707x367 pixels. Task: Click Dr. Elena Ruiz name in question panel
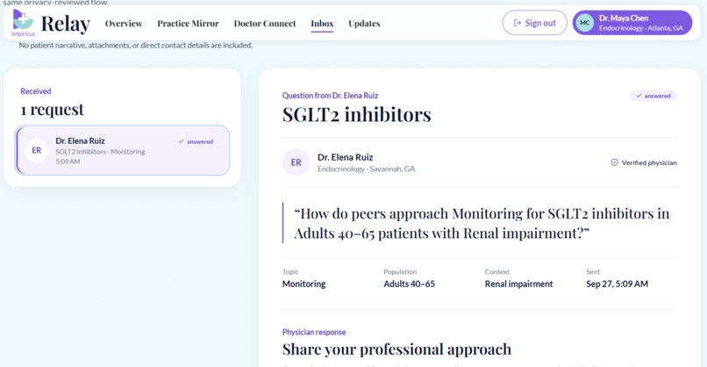345,157
